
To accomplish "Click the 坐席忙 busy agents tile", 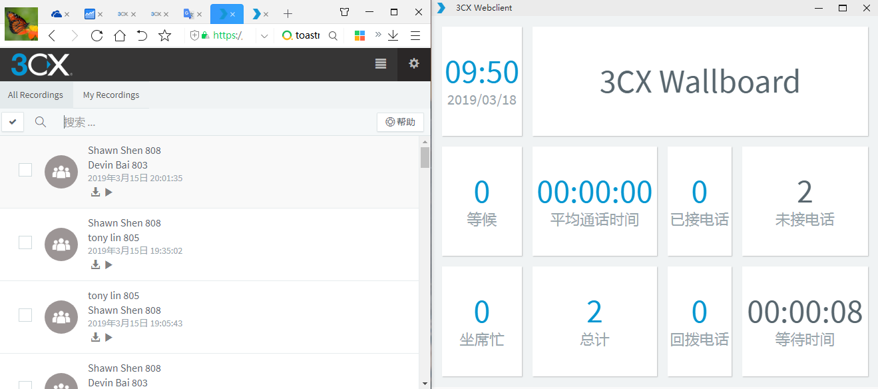I will [x=482, y=321].
